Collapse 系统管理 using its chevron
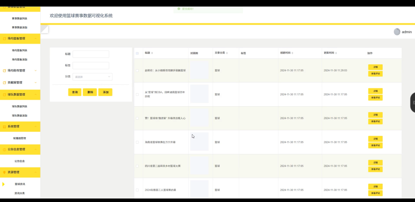The height and width of the screenshot is (202, 415). 35,127
